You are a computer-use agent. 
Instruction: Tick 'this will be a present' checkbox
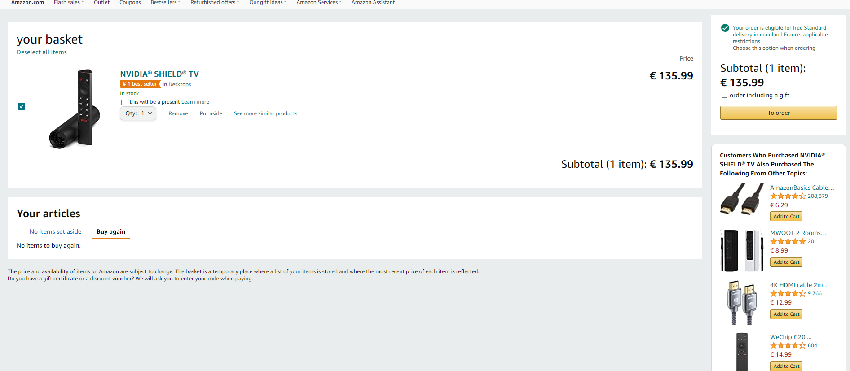tap(124, 102)
